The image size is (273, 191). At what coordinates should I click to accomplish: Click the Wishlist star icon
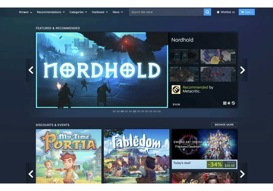(x=218, y=12)
